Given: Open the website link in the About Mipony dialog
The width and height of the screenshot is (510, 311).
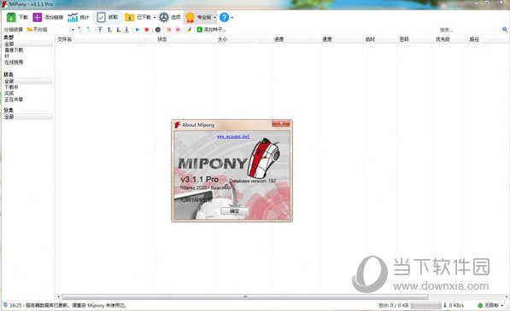Looking at the screenshot, I should click(x=233, y=136).
